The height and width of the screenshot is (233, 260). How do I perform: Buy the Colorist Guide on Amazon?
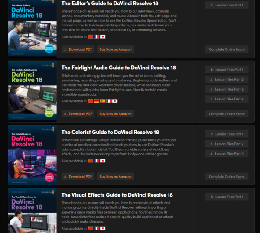[x=115, y=177]
